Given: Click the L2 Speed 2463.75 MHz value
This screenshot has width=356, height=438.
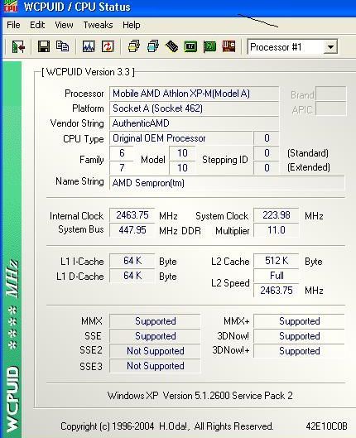Looking at the screenshot, I should point(277,291).
